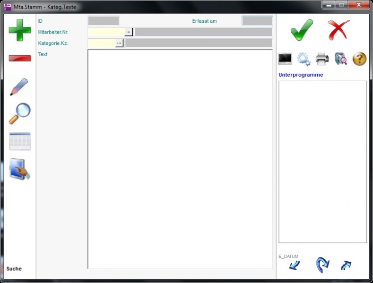Click the green plus add record icon
The height and width of the screenshot is (283, 373).
pyautogui.click(x=19, y=30)
